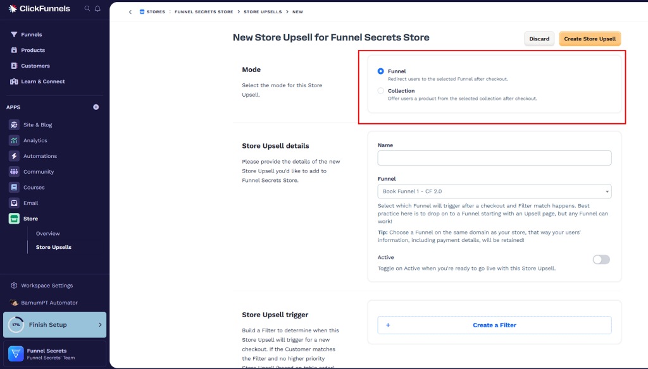Open the Analytics app
This screenshot has height=369, width=648.
(35, 141)
